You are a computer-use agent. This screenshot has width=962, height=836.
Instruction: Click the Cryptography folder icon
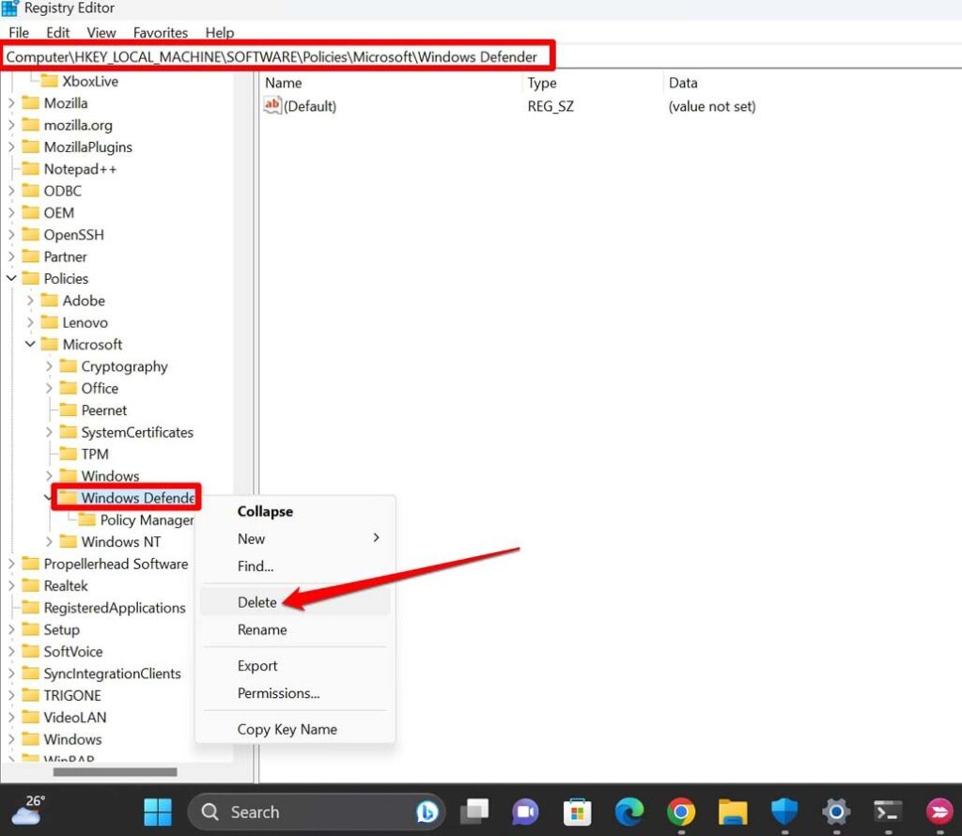[67, 366]
